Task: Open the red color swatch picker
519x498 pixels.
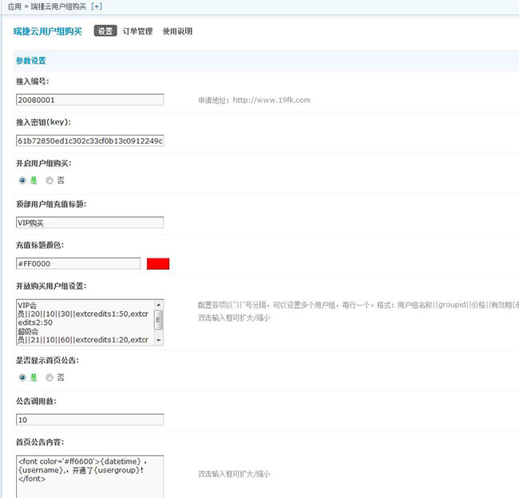Action: click(158, 263)
